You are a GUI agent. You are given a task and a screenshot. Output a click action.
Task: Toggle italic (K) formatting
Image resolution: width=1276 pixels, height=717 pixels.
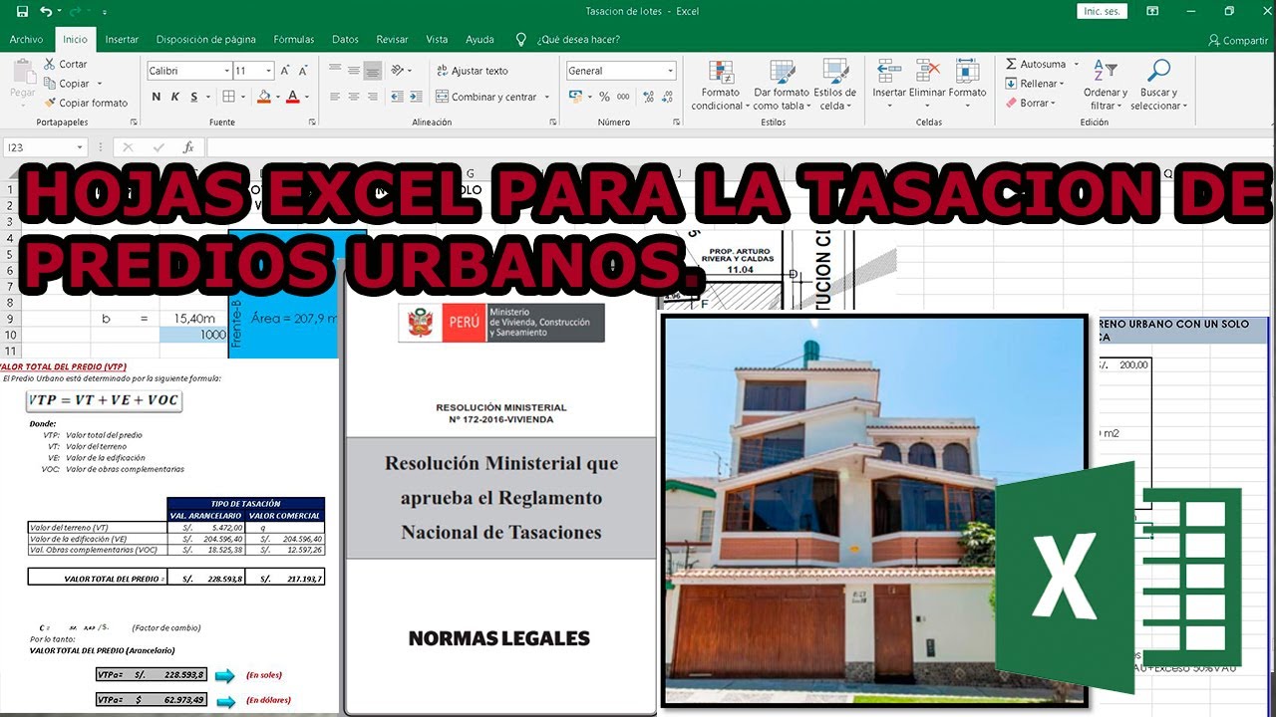(x=175, y=97)
